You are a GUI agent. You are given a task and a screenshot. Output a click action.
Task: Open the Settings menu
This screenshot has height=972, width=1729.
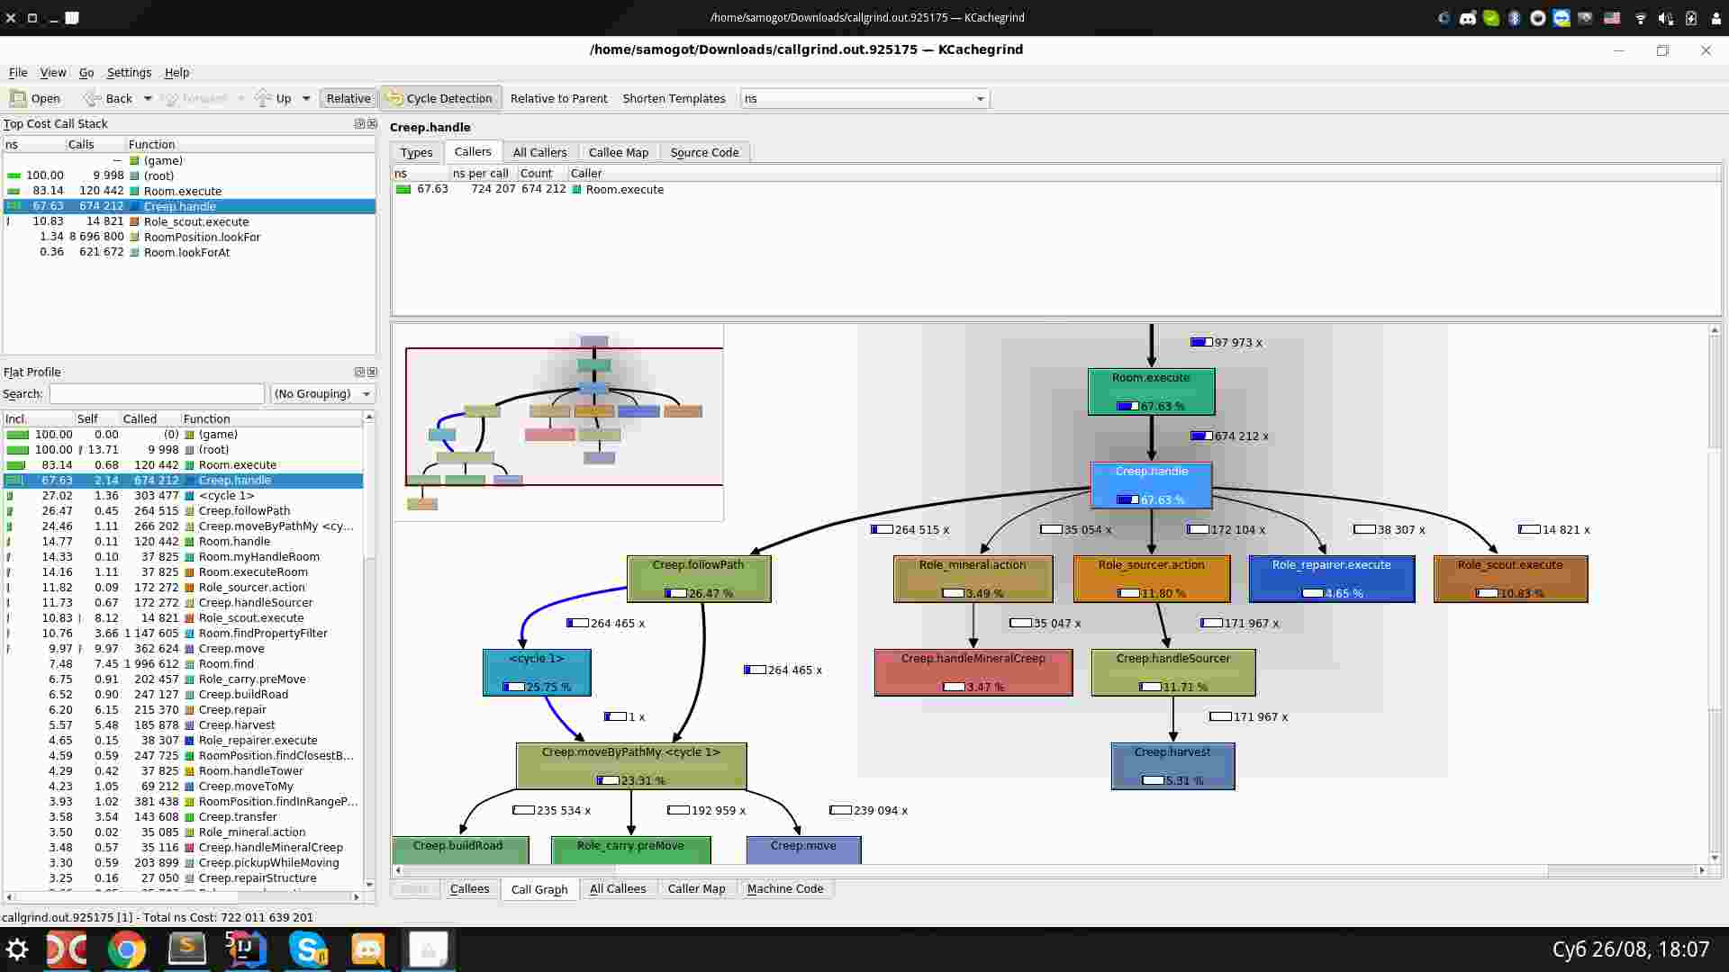coord(129,72)
